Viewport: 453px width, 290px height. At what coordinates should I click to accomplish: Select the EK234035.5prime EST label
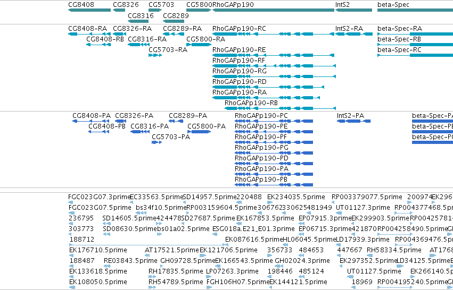point(296,197)
